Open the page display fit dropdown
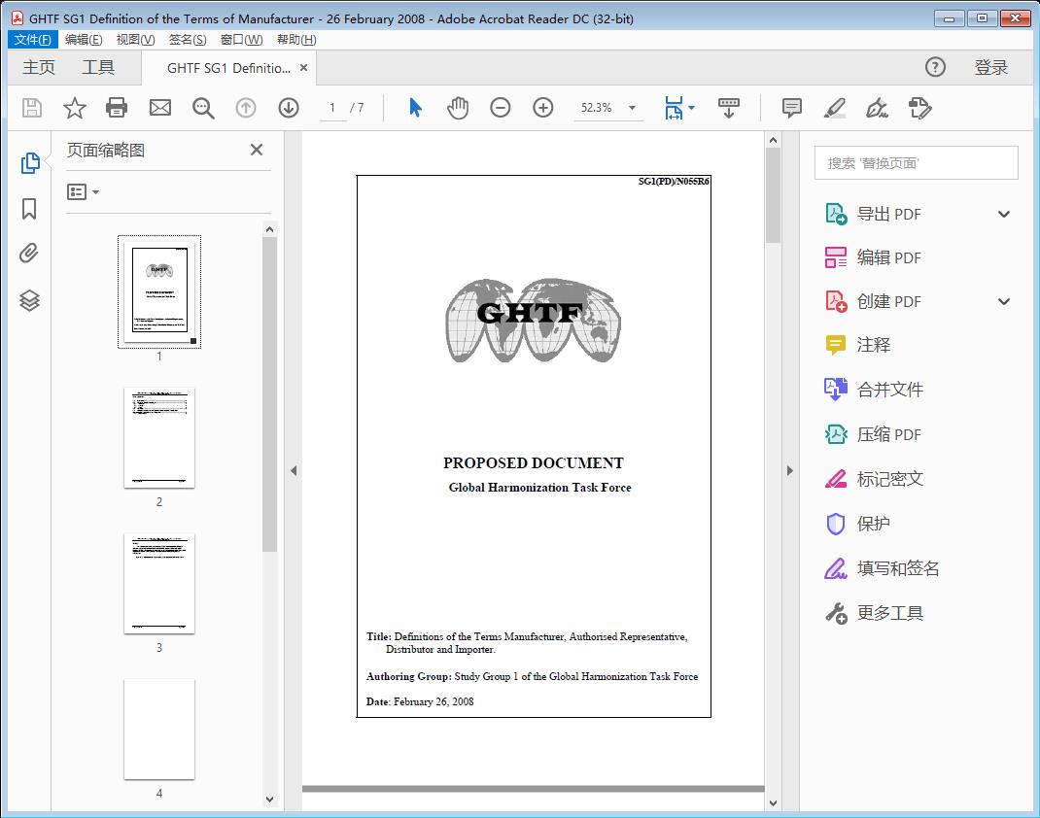 (692, 108)
